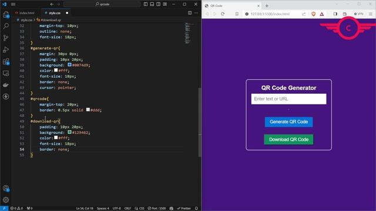Screen dimensions: 376x211
Task: Open the Brave Rewards triangle icon
Action: click(322, 14)
